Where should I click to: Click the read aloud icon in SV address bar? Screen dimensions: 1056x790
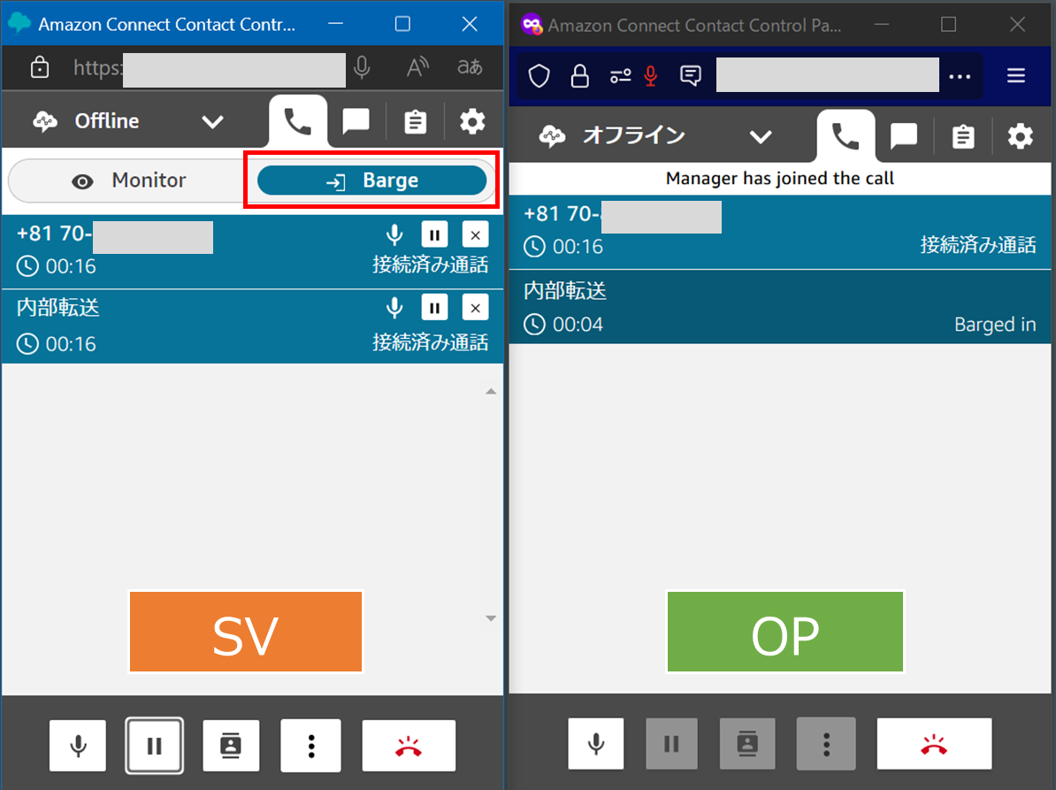417,66
